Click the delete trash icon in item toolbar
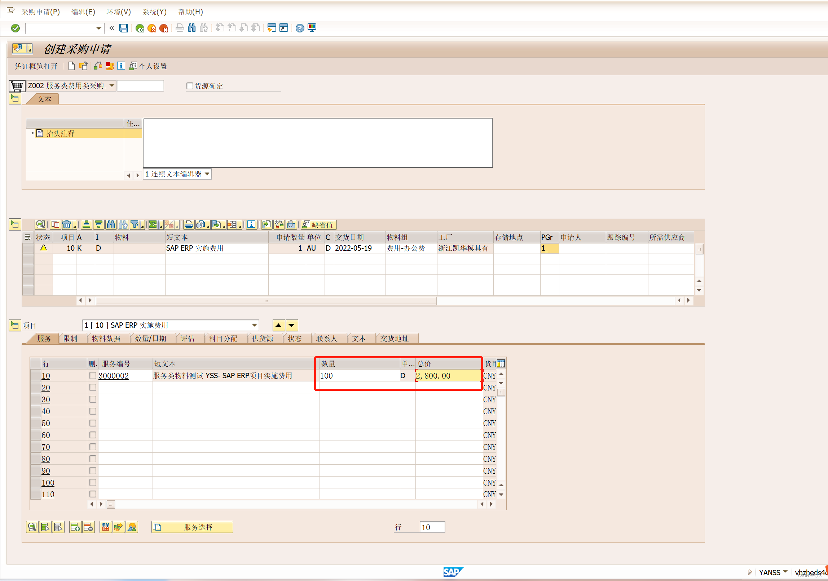 pyautogui.click(x=67, y=225)
